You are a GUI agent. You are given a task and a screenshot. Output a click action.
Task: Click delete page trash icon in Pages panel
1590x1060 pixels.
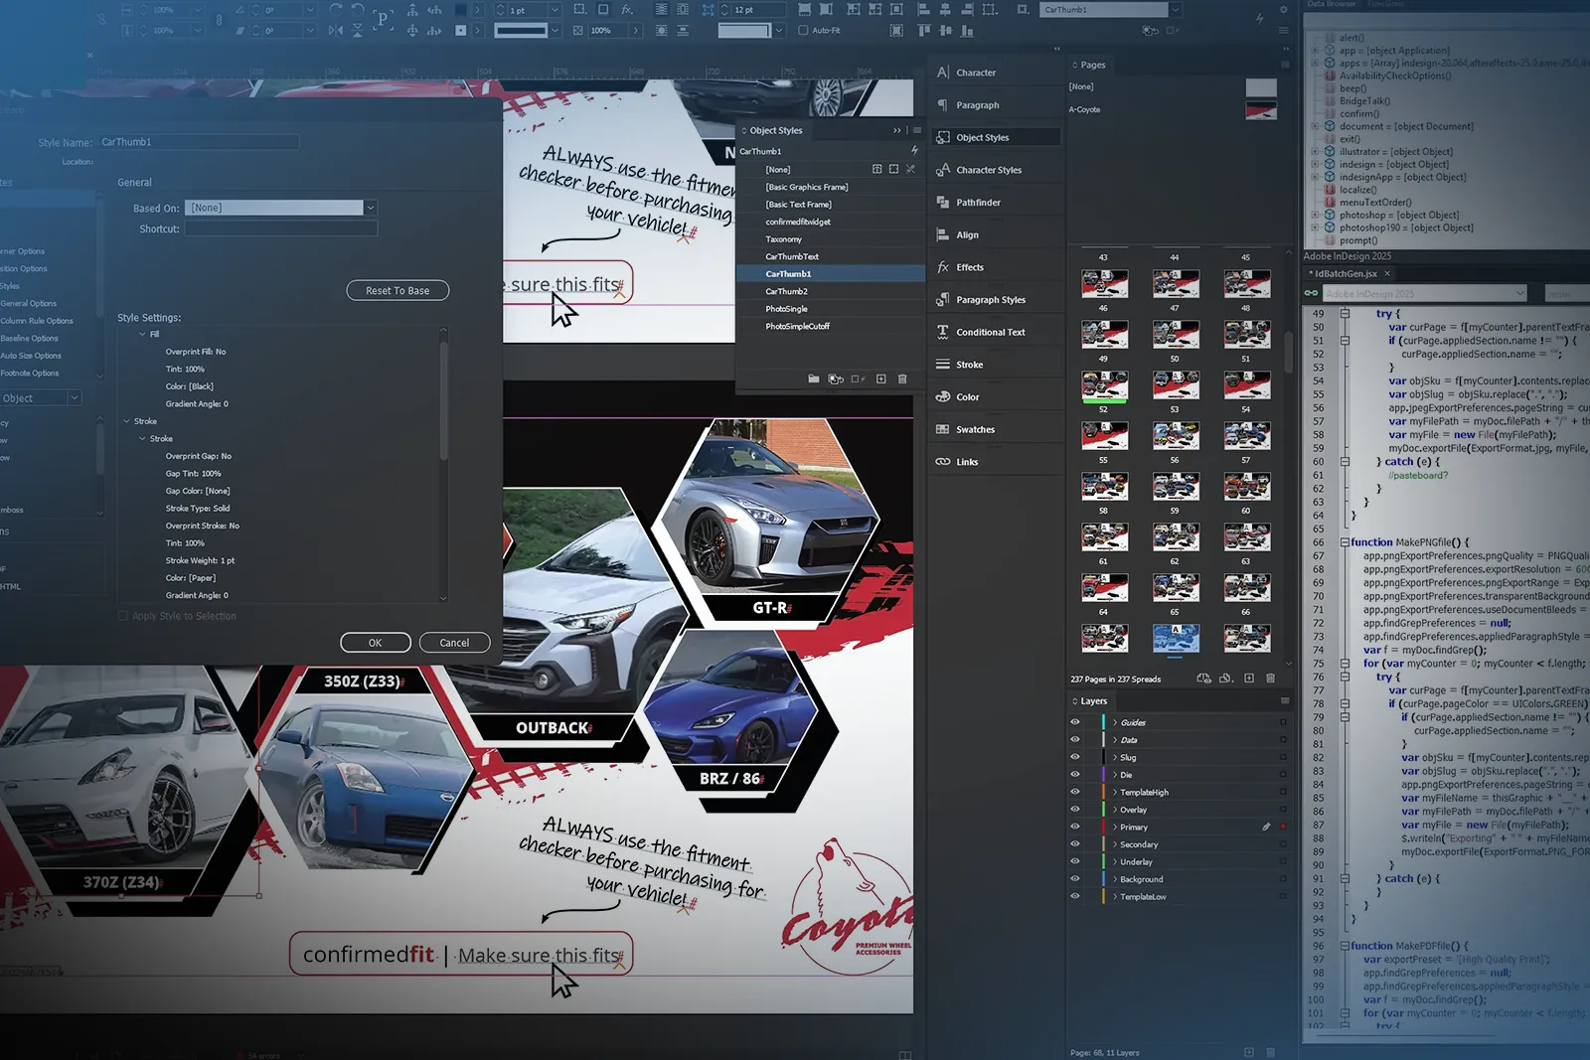pyautogui.click(x=1270, y=679)
